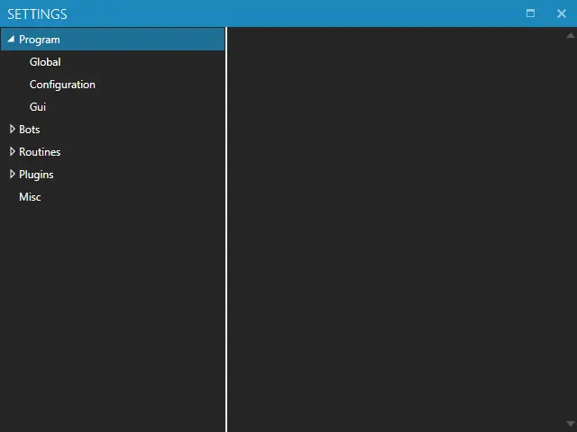Expand the Plugins node arrow
Viewport: 577px width, 432px height.
point(12,175)
